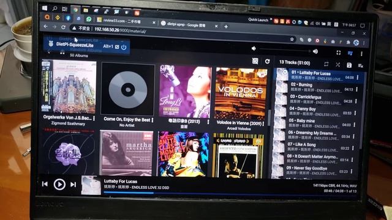392x220 pixels.
Task: Toggle repeat for the queue
Action: click(x=326, y=64)
